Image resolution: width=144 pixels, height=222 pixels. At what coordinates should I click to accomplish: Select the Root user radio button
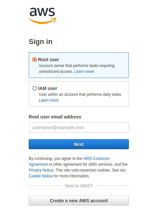point(35,60)
